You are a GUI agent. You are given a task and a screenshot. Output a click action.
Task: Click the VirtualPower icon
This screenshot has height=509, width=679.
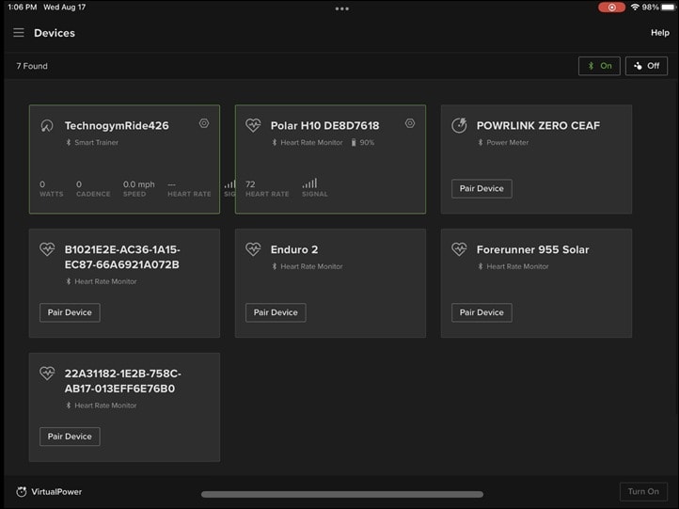pos(22,492)
